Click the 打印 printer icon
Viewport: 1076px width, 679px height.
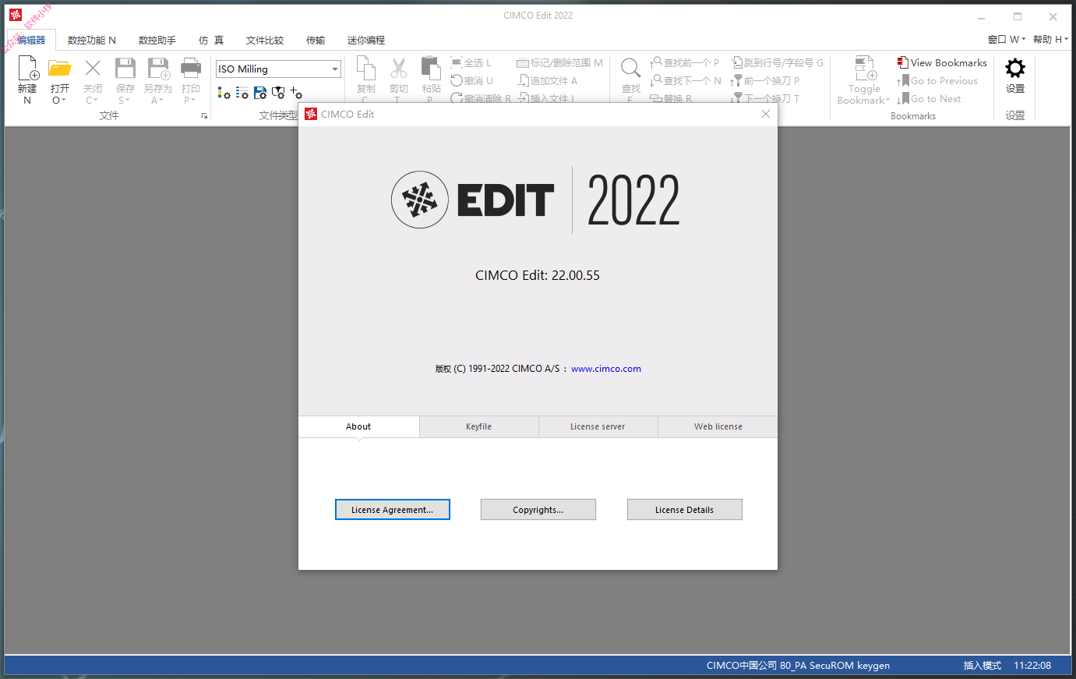pyautogui.click(x=191, y=69)
